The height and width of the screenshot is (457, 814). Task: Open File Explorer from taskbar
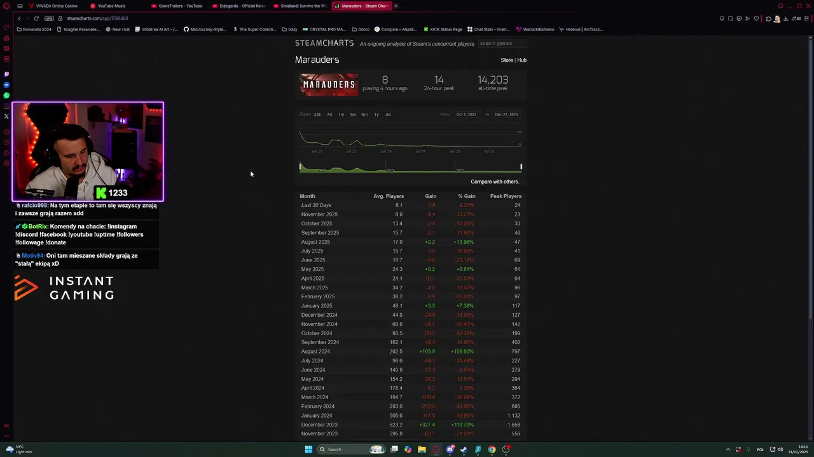[422, 449]
